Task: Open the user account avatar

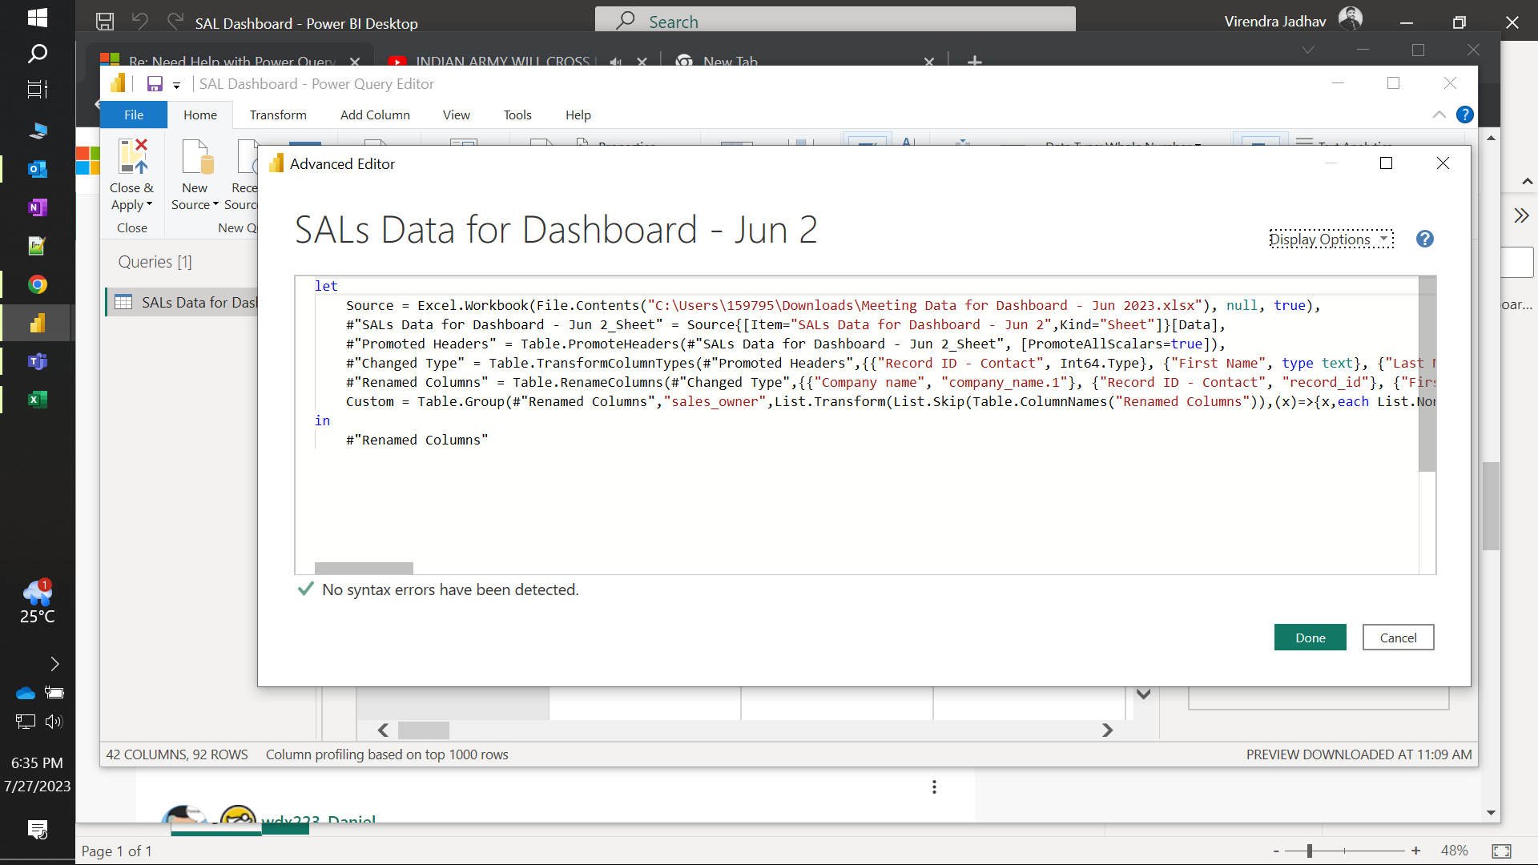Action: click(1351, 19)
